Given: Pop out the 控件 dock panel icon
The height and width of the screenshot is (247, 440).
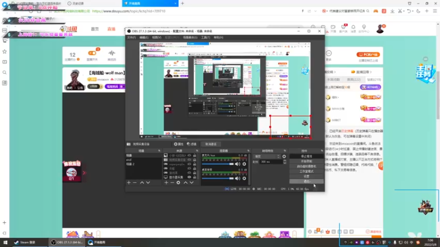Looking at the screenshot, I should coord(322,150).
